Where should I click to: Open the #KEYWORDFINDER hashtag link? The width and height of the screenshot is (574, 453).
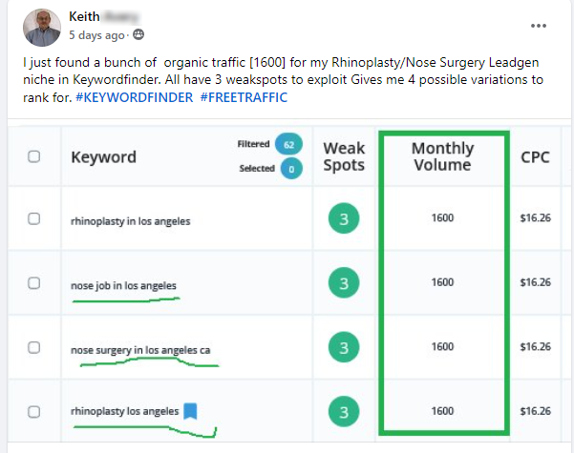click(x=133, y=97)
